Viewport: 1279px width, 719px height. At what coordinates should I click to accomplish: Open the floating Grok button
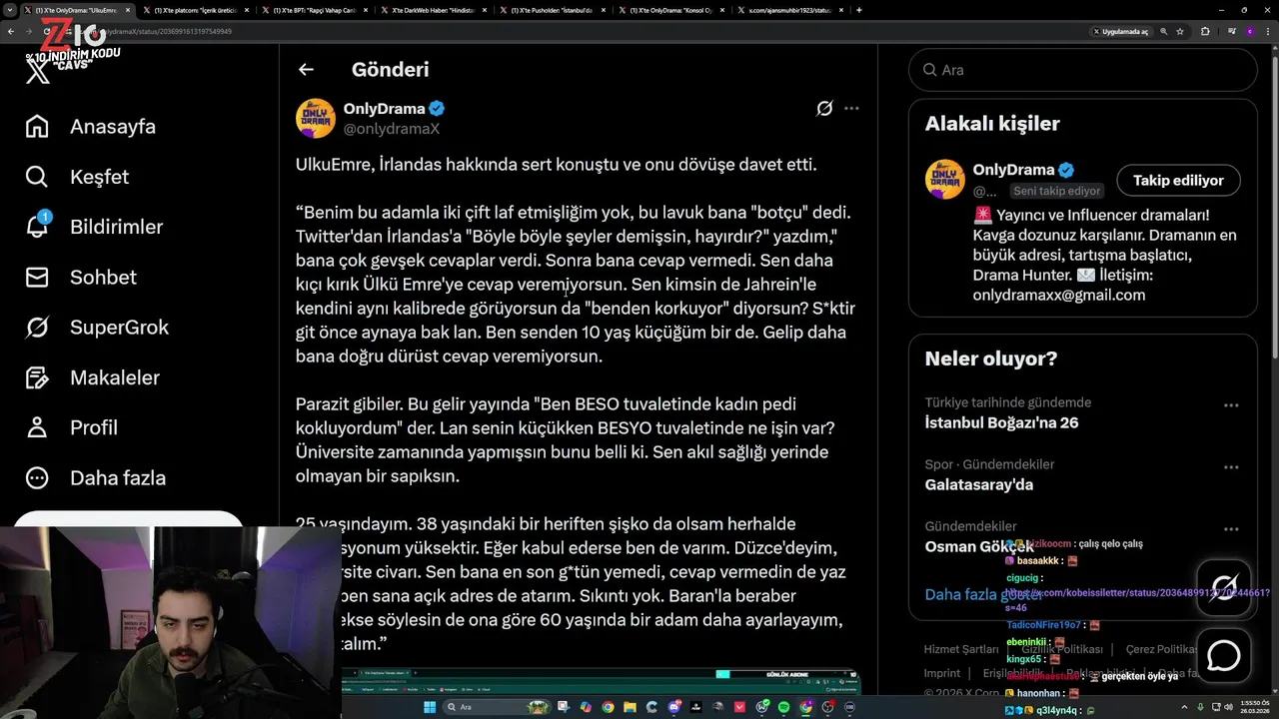[1224, 587]
